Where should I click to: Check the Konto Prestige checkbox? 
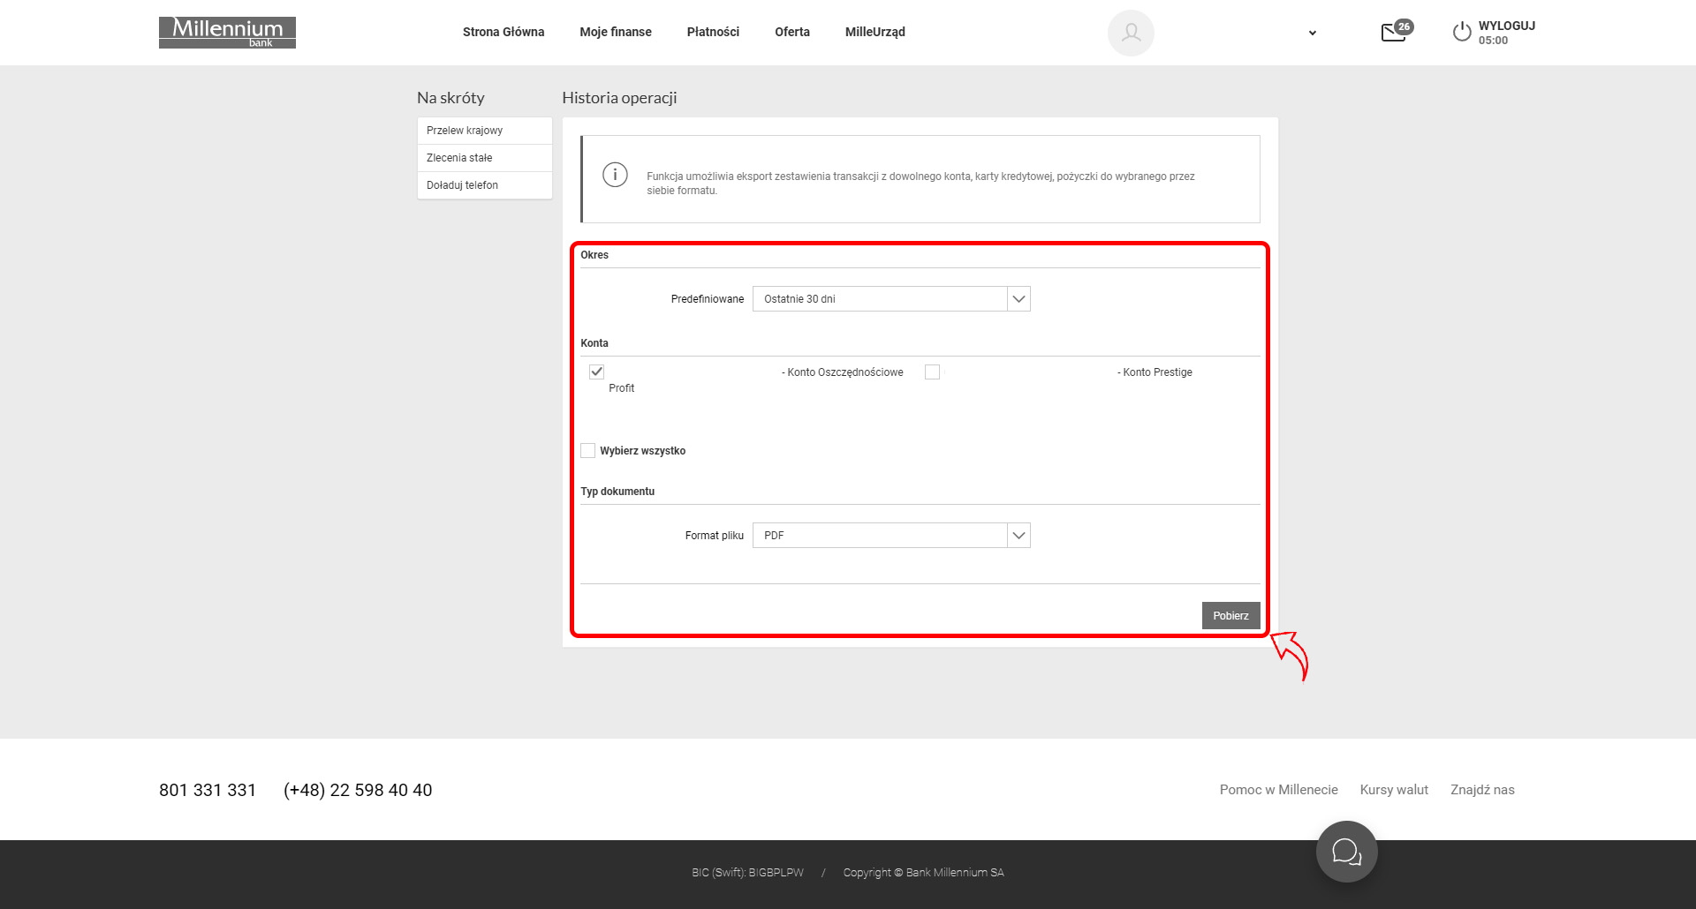pos(932,372)
